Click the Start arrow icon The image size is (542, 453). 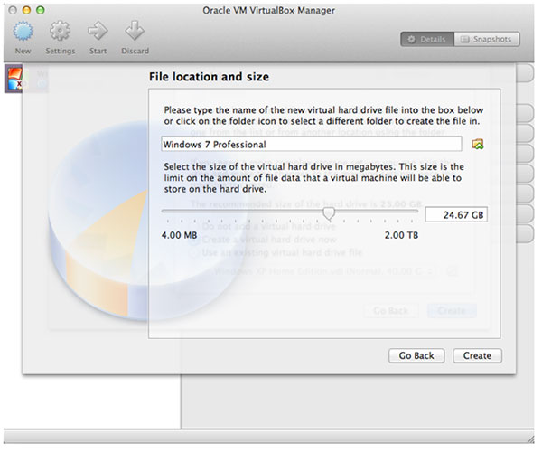click(x=98, y=31)
